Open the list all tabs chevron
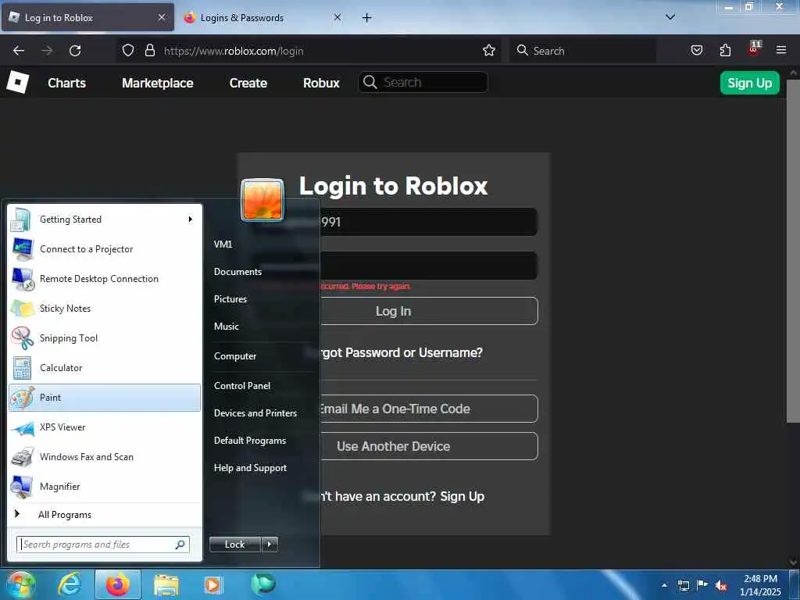Viewport: 800px width, 600px height. pyautogui.click(x=670, y=17)
